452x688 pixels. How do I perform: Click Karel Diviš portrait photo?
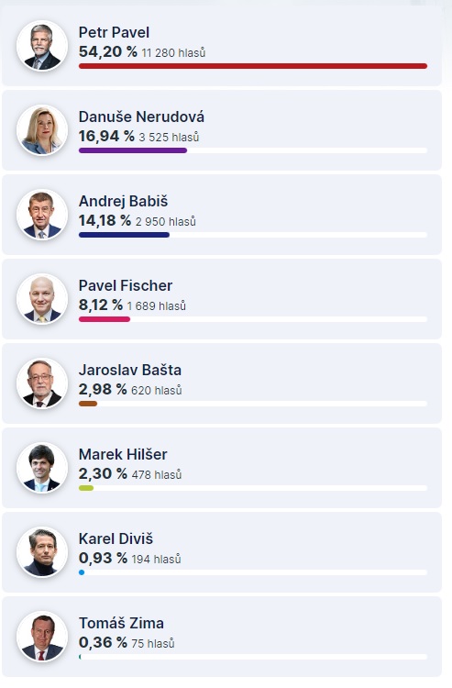(42, 552)
